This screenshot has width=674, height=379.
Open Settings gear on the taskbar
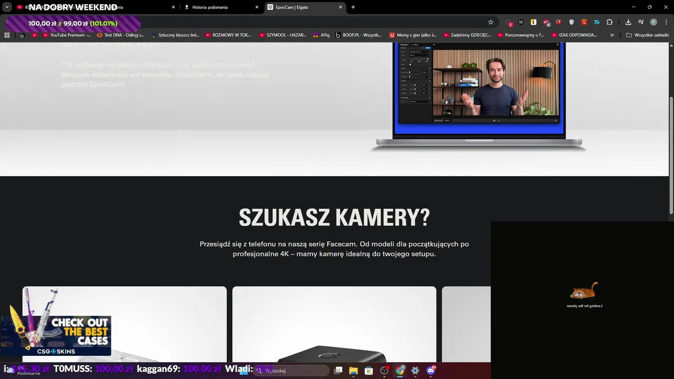[415, 371]
